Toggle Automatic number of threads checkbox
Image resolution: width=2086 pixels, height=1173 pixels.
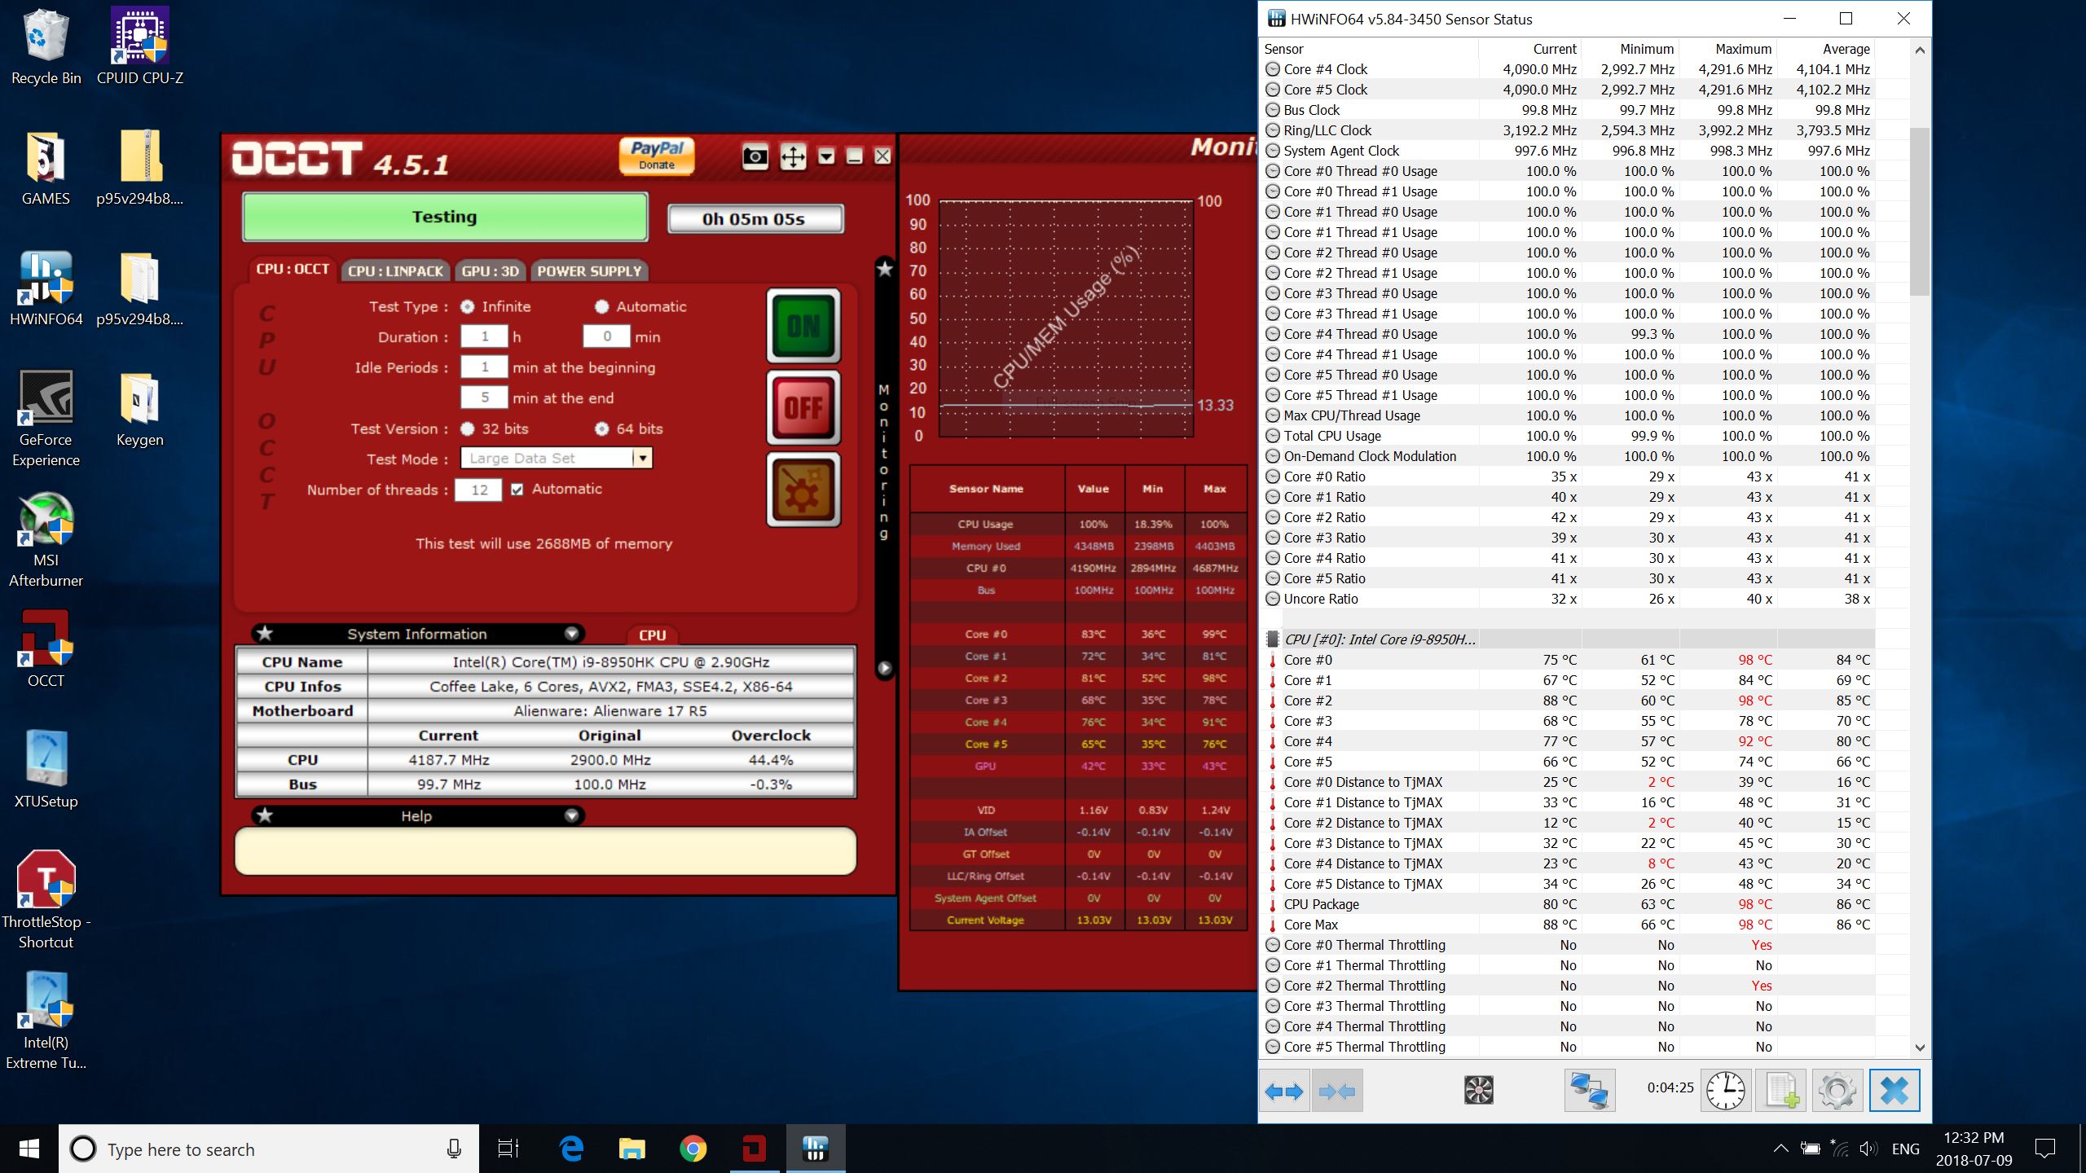coord(517,490)
